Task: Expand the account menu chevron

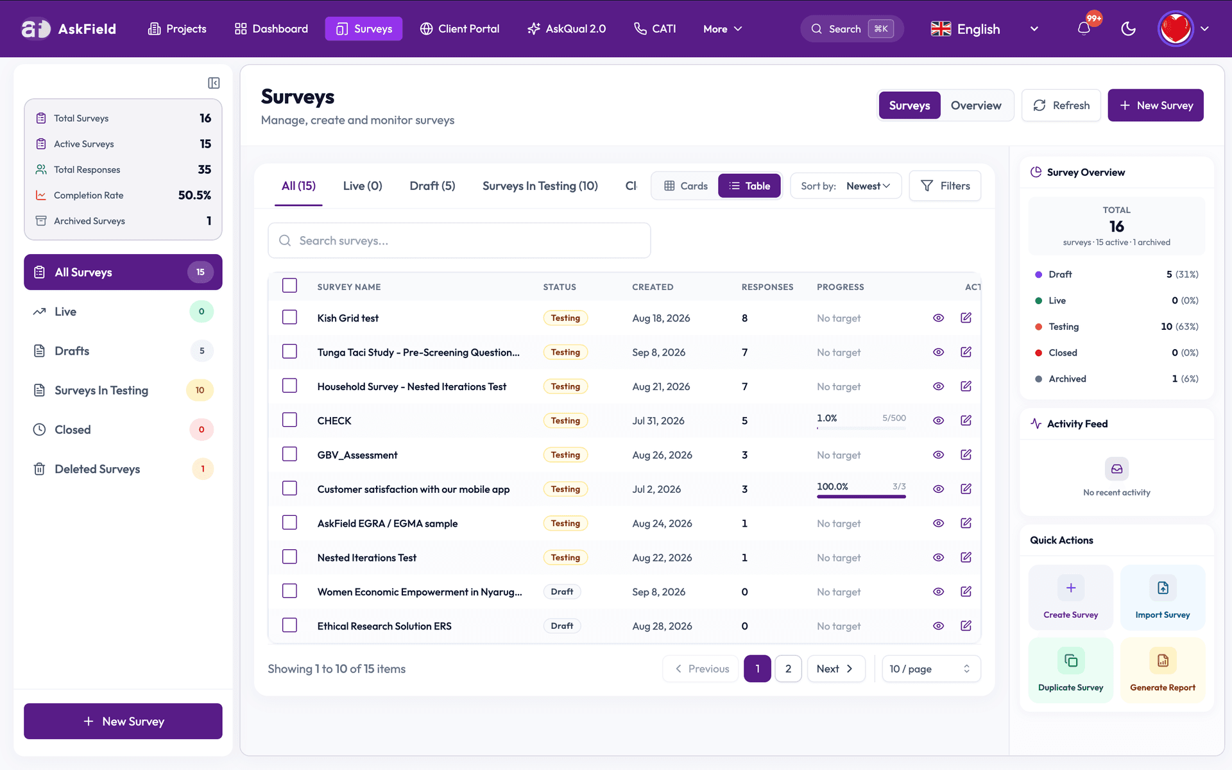Action: tap(1205, 29)
